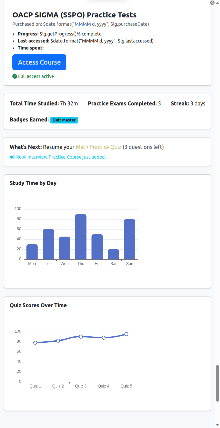
Task: Click the green Full access checkmark icon
Action: [x=15, y=76]
